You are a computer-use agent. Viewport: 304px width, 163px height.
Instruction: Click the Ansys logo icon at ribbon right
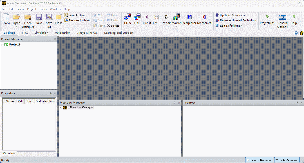(301, 33)
